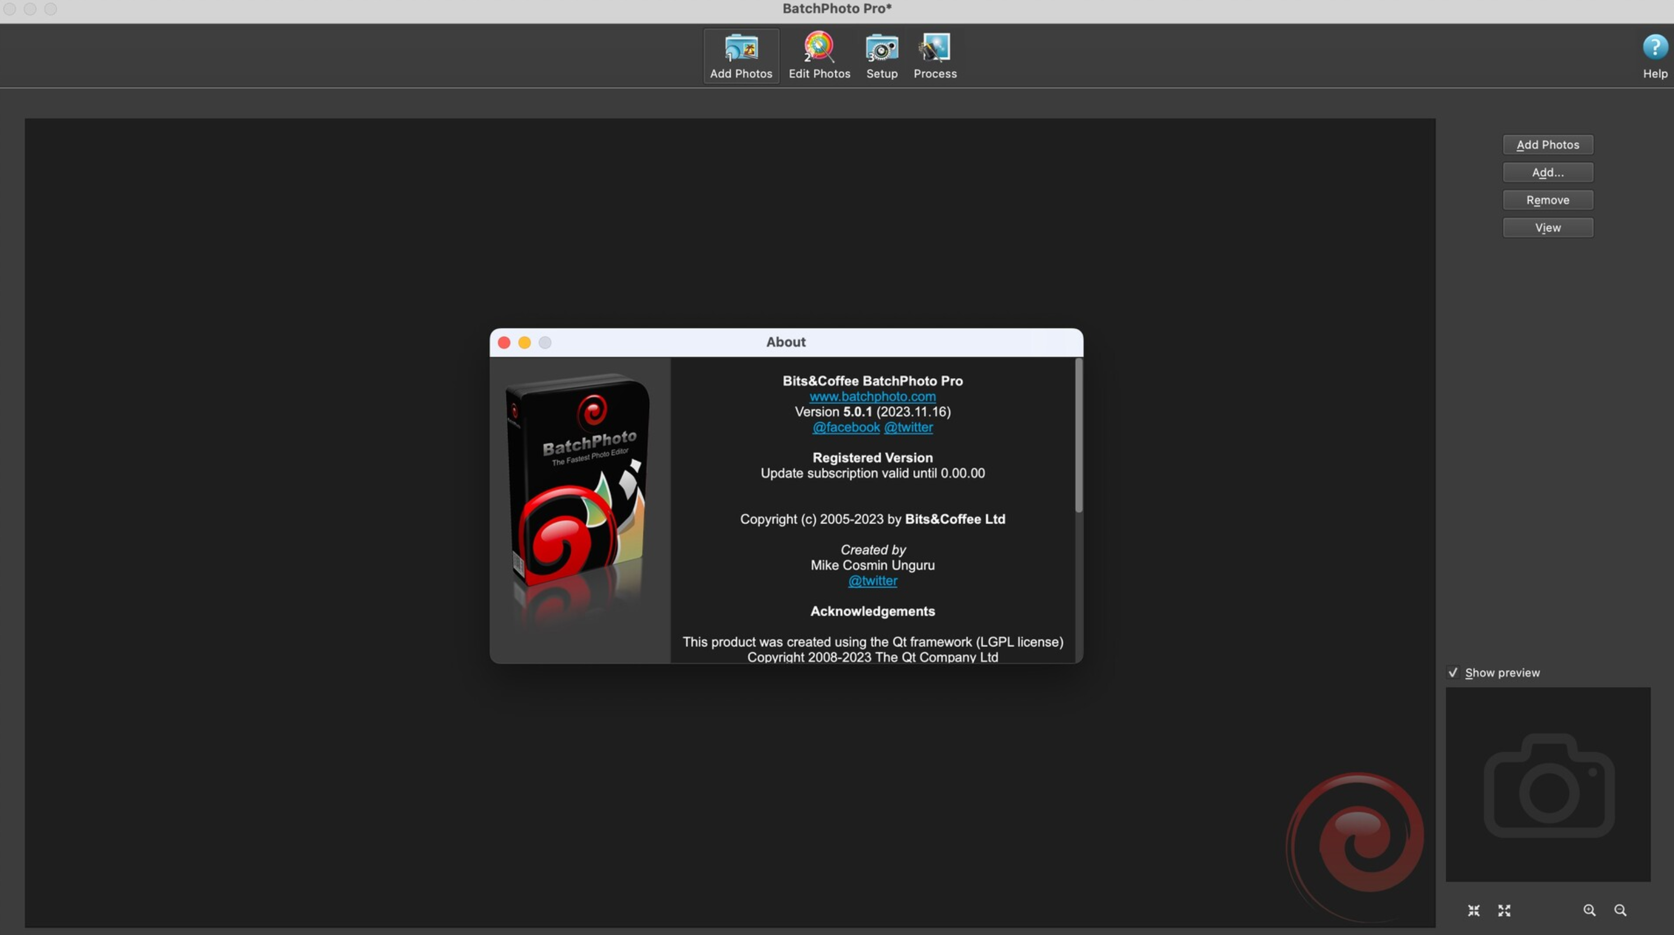1674x935 pixels.
Task: Click the zoom in magnifier icon
Action: tap(1590, 910)
